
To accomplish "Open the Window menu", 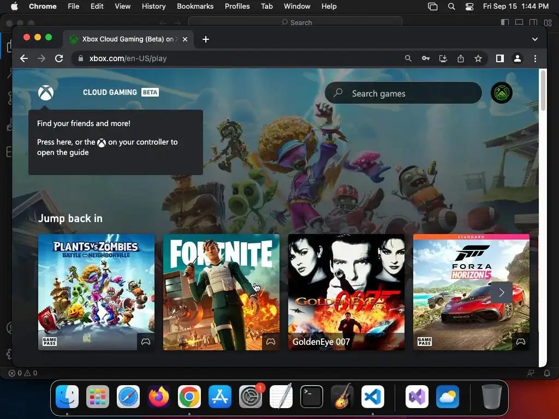I will click(297, 7).
